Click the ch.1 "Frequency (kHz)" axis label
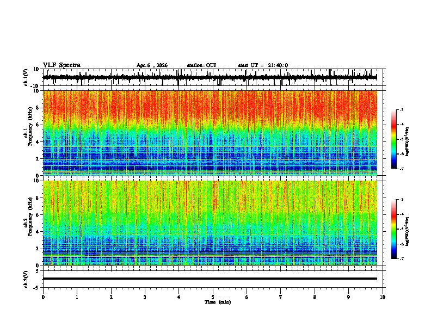The width and height of the screenshot is (431, 333). pyautogui.click(x=30, y=127)
